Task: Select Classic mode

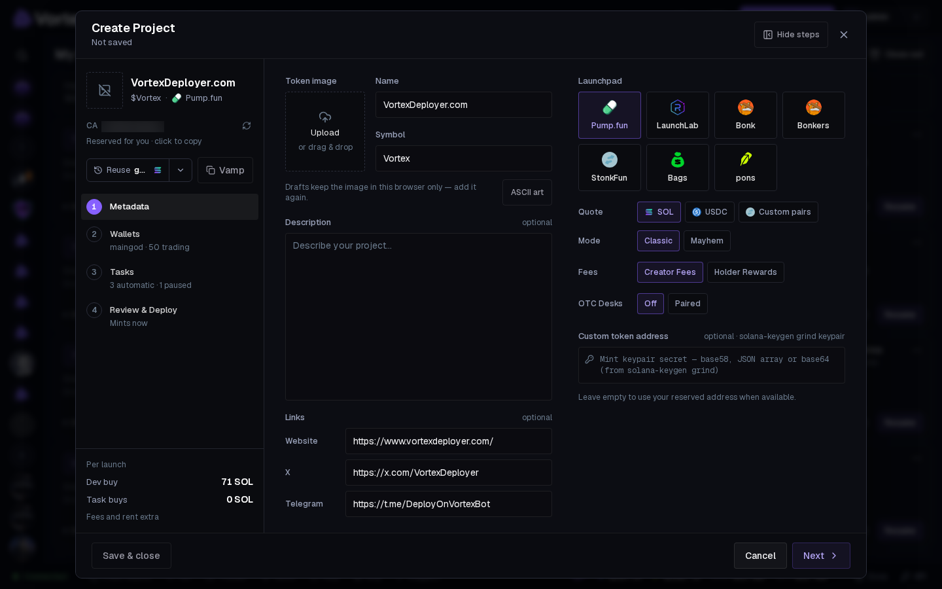Action: point(658,241)
